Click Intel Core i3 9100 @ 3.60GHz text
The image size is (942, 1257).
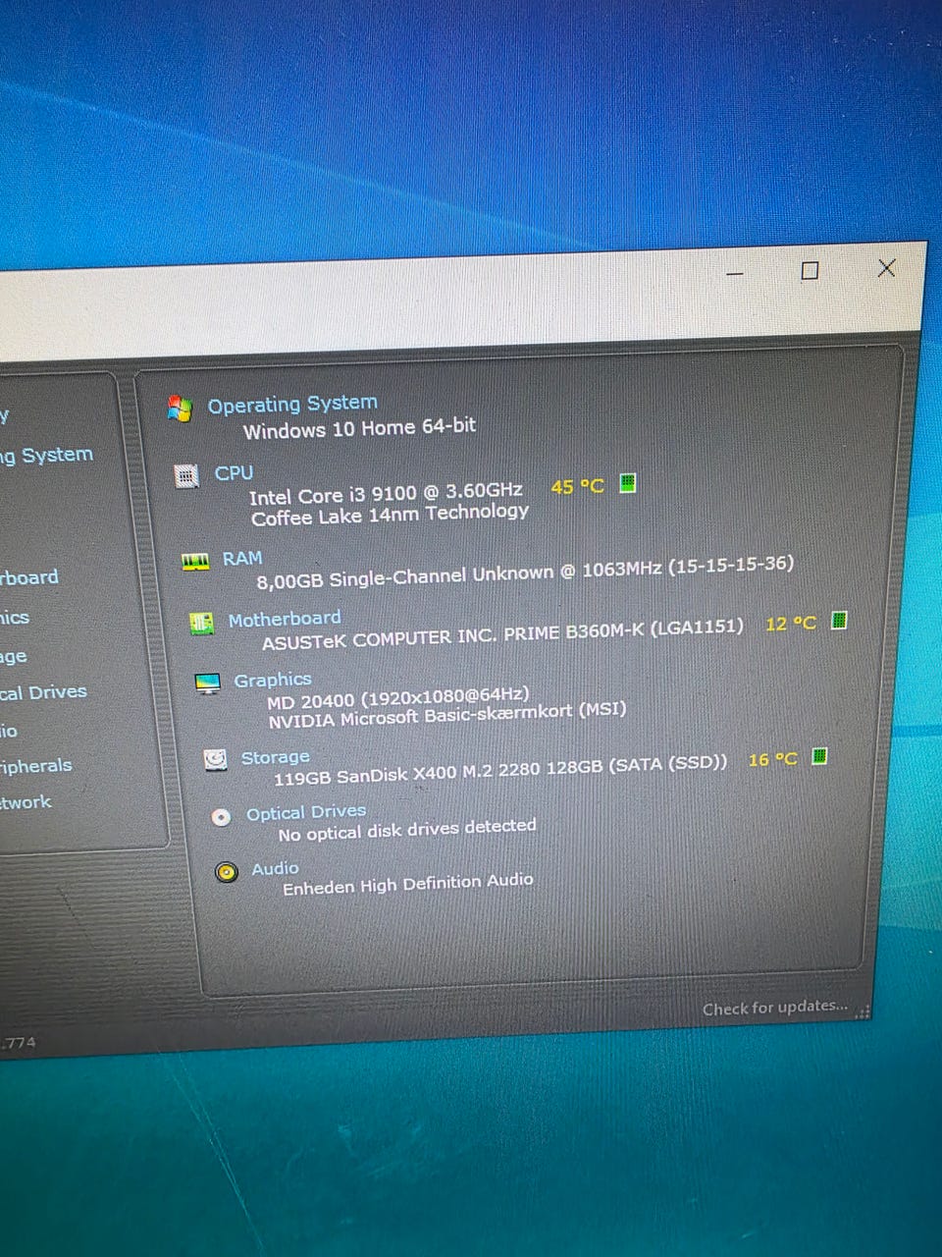386,493
